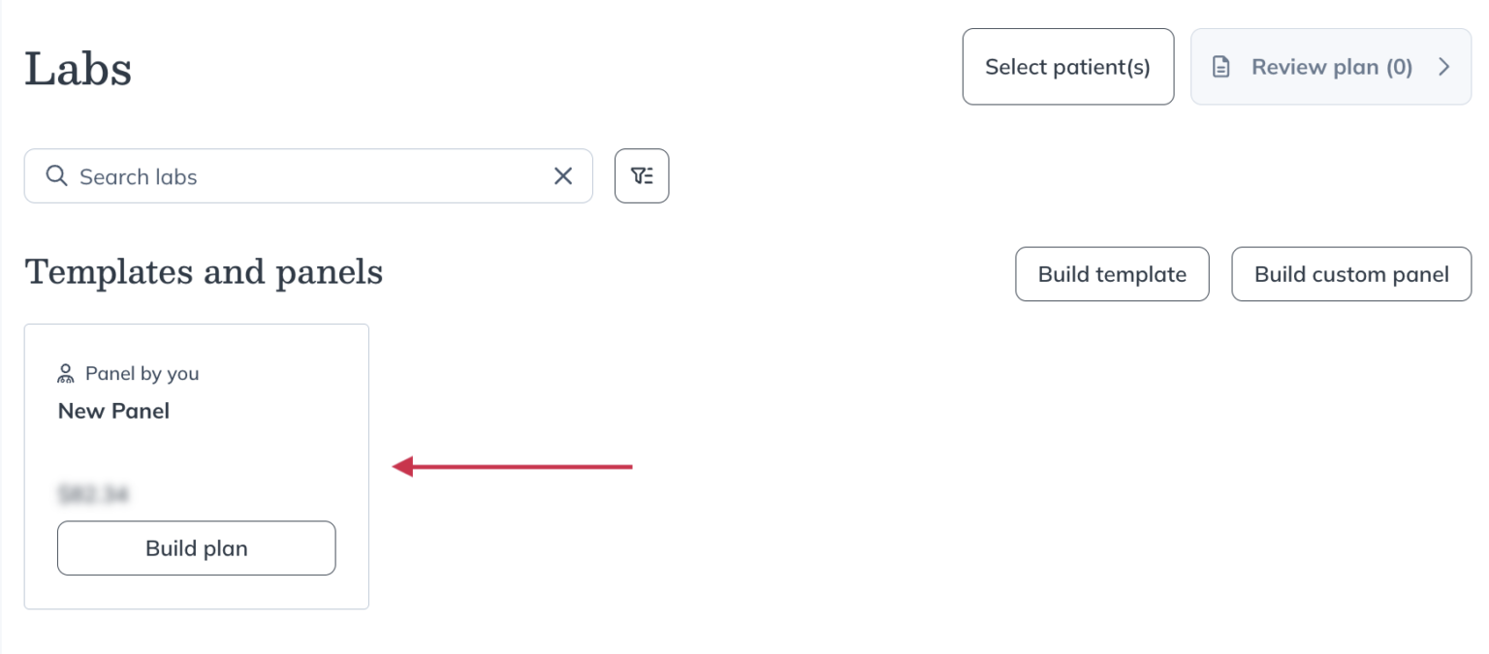Click the search icon inside Search labs
1489x654 pixels.
56,176
